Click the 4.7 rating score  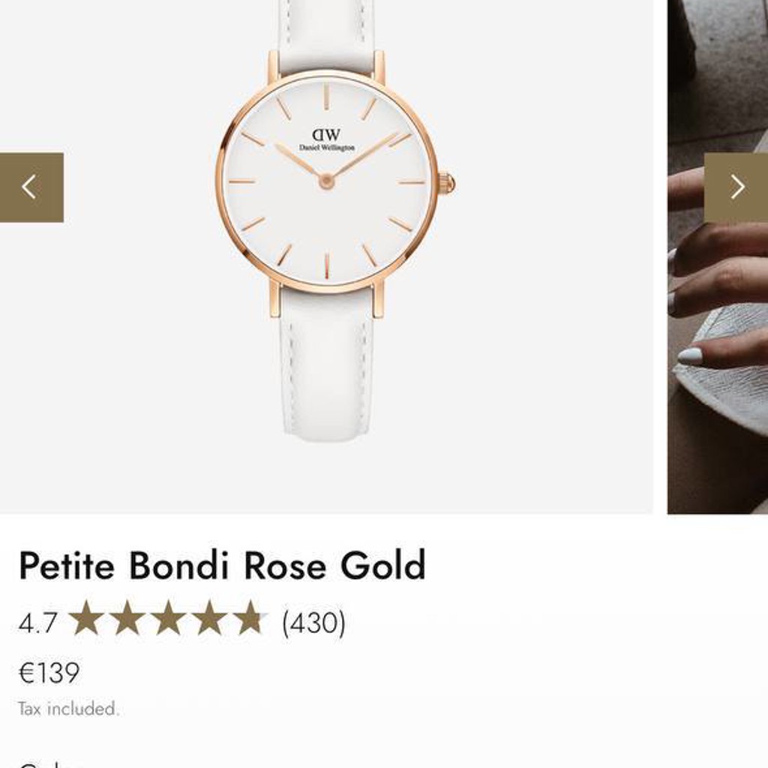point(38,623)
